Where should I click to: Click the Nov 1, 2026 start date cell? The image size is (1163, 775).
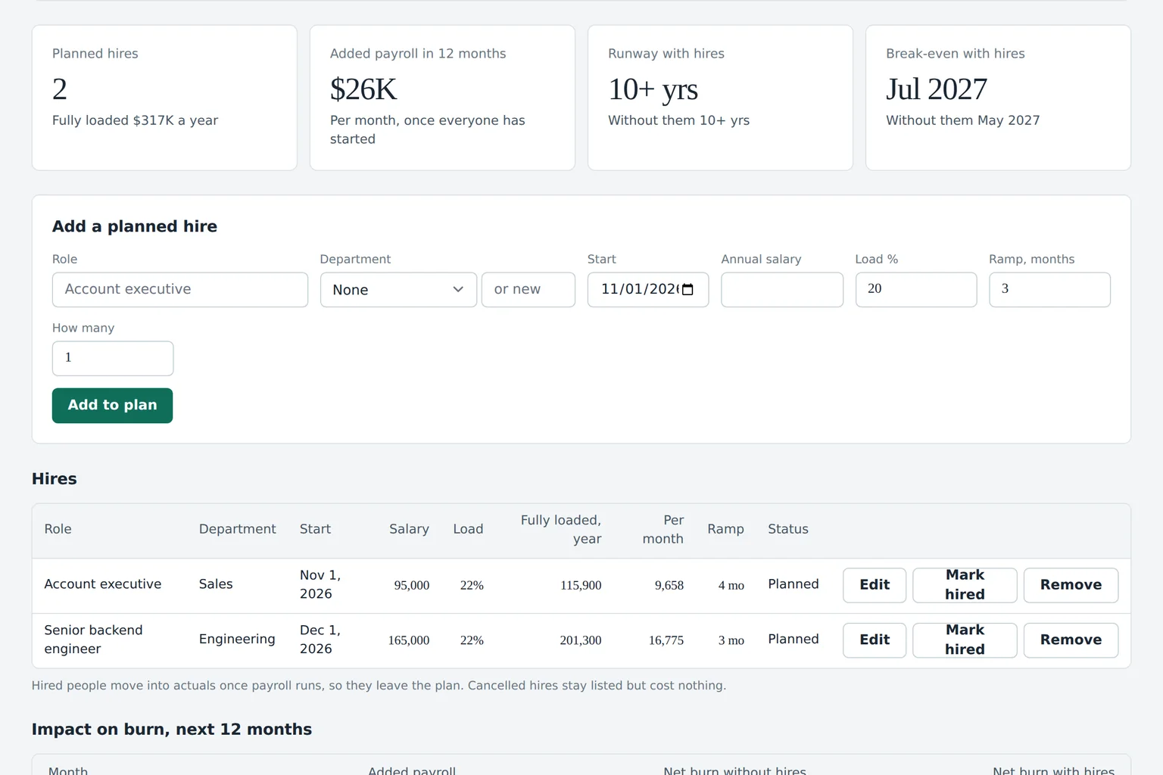(x=320, y=584)
